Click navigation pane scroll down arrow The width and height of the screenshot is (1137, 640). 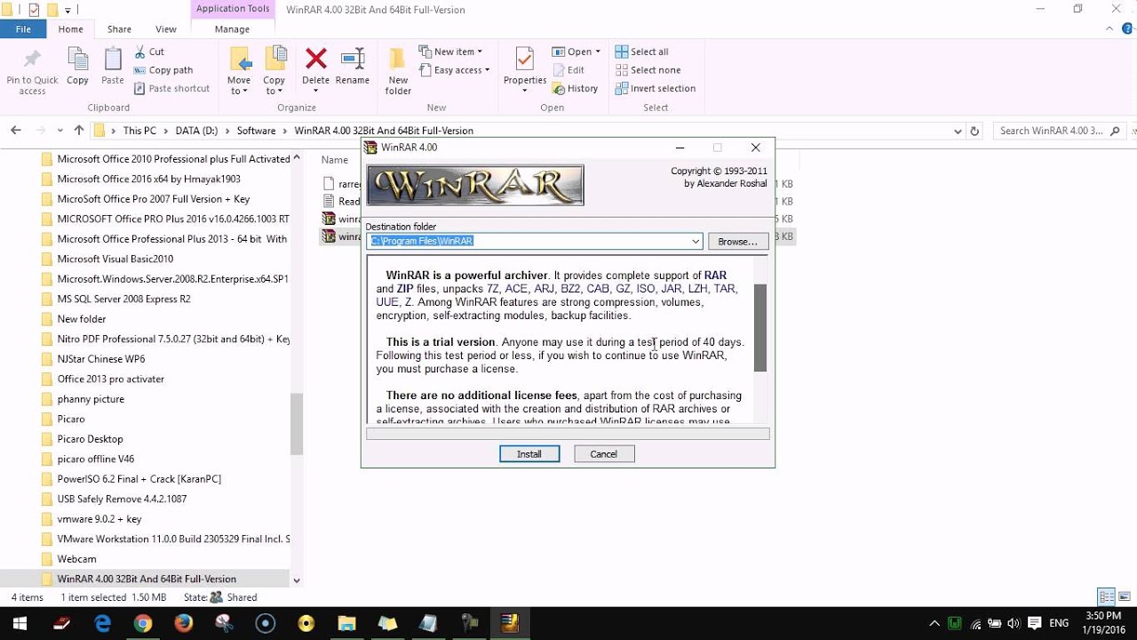pos(297,580)
